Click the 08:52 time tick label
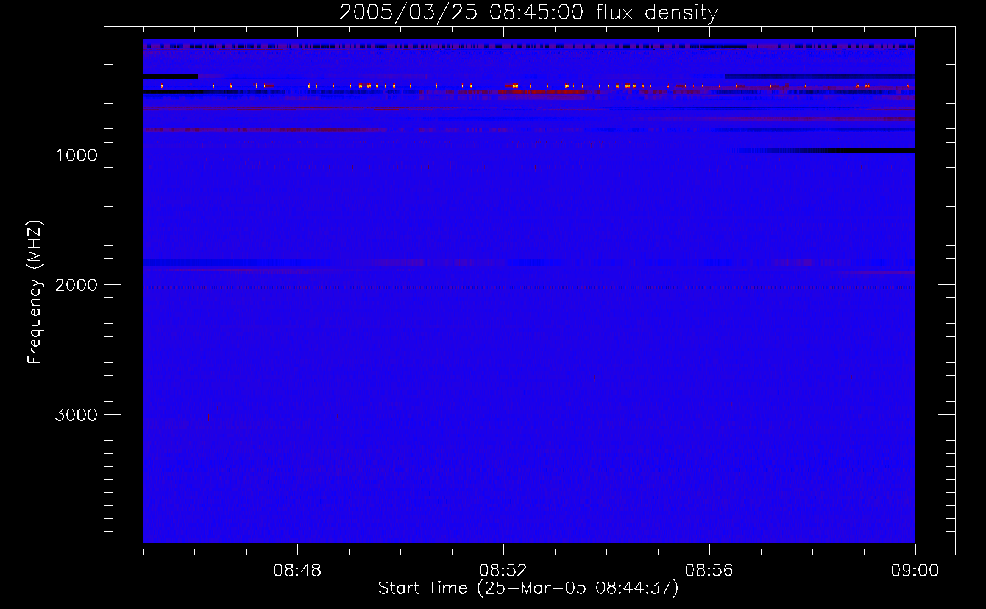The image size is (986, 609). point(503,571)
